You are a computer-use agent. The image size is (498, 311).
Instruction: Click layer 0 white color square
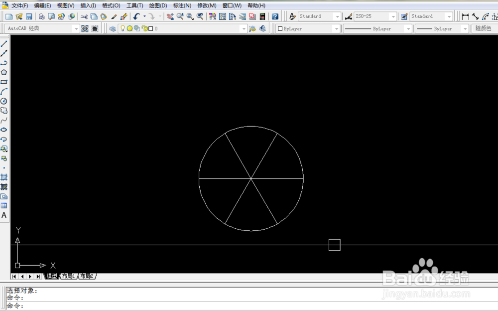[151, 28]
